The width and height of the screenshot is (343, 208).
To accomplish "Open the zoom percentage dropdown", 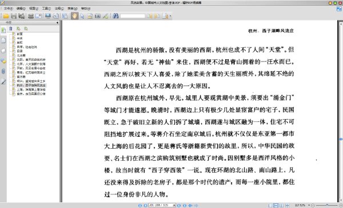I will pyautogui.click(x=309, y=205).
